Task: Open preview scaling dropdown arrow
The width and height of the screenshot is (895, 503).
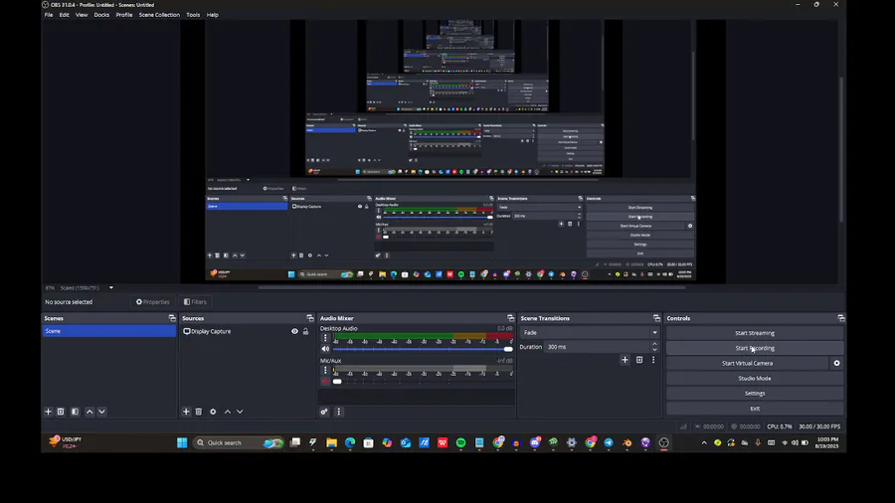Action: 111,288
